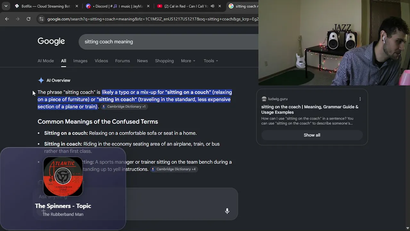Go forward one page in the browser
Viewport: 410px width, 231px height.
click(x=18, y=19)
